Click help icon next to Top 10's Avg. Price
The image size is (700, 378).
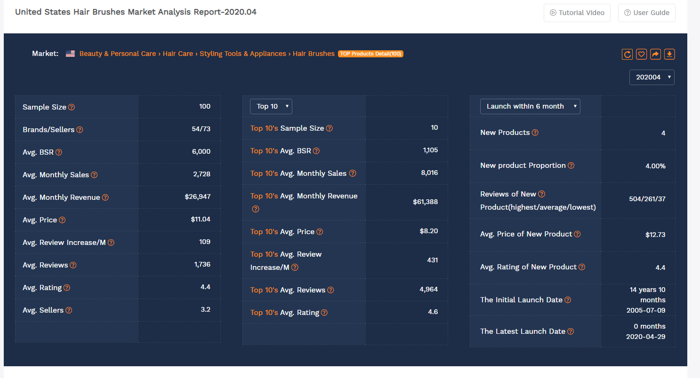point(320,232)
